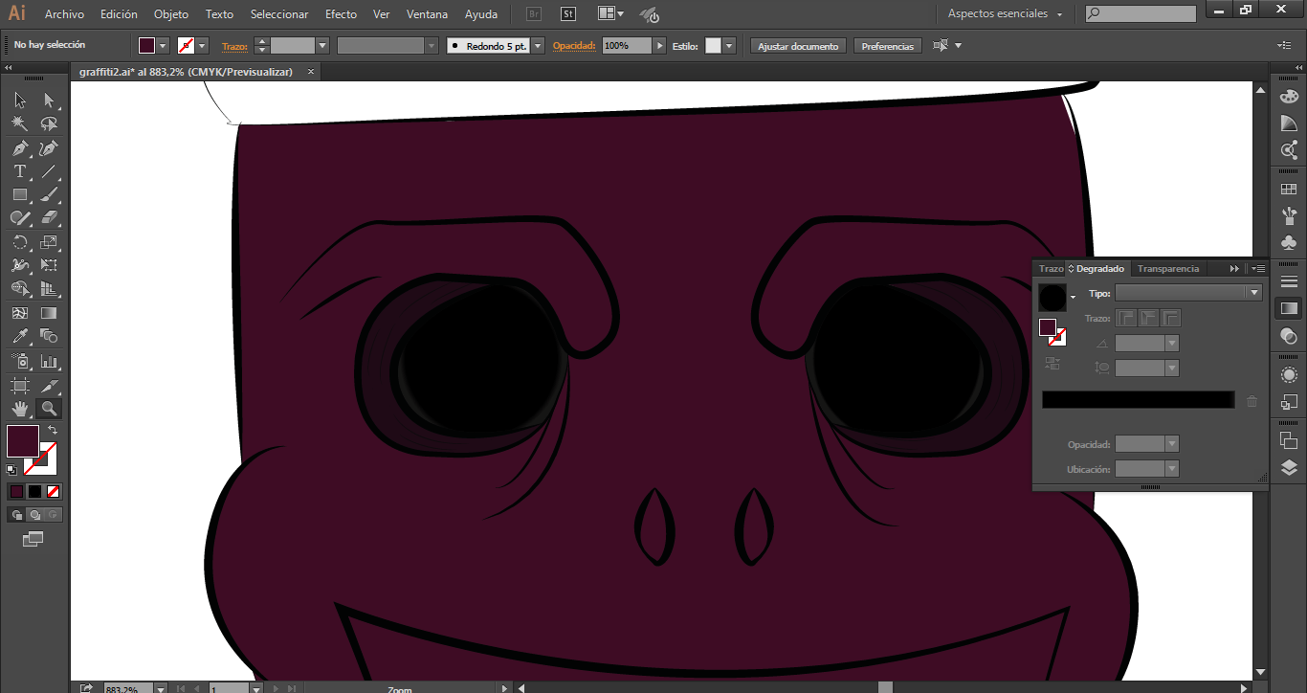Choose the Line Segment tool

pyautogui.click(x=49, y=171)
